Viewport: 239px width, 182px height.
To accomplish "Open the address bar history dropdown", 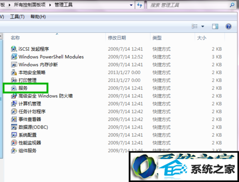I will click(x=131, y=5).
